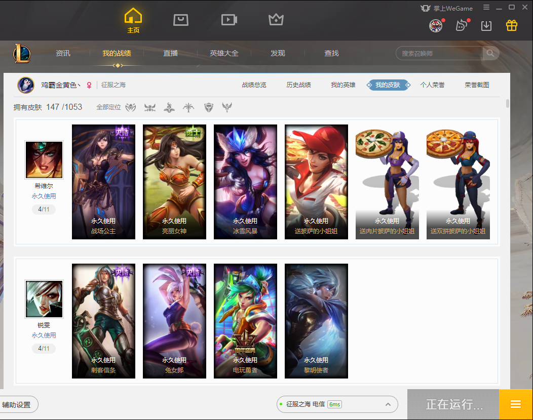Viewport: 533px width, 420px height.
Task: Click the user avatar in top-right toolbar
Action: pyautogui.click(x=436, y=25)
